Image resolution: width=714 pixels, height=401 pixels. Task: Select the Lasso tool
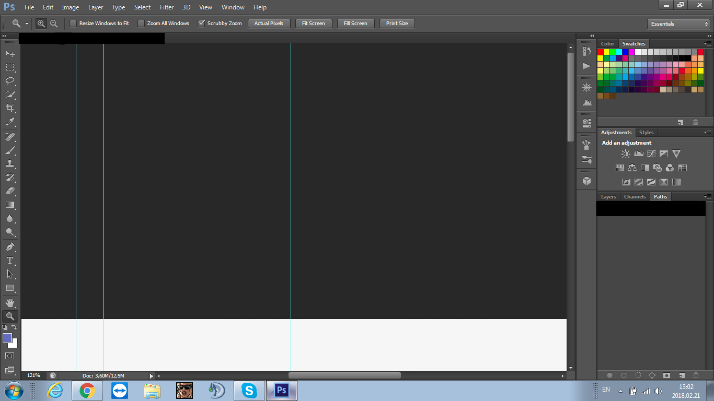(x=10, y=81)
